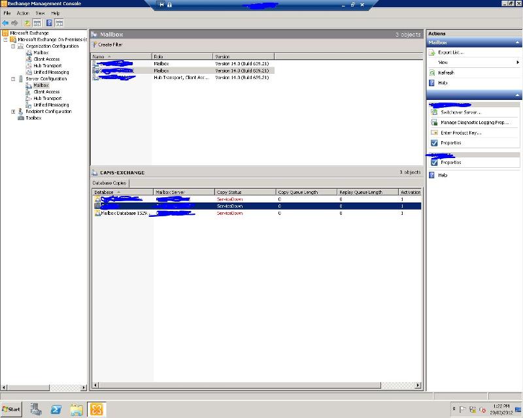Collapse Organization Configuration tree node

(x=13, y=46)
